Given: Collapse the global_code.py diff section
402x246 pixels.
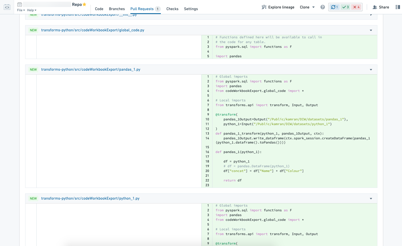Looking at the screenshot, I should pos(371,30).
